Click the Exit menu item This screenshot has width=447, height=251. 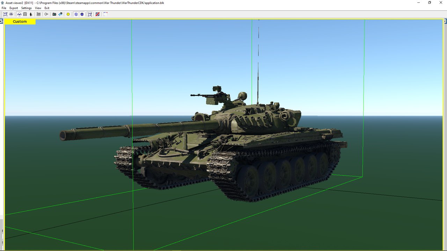47,8
